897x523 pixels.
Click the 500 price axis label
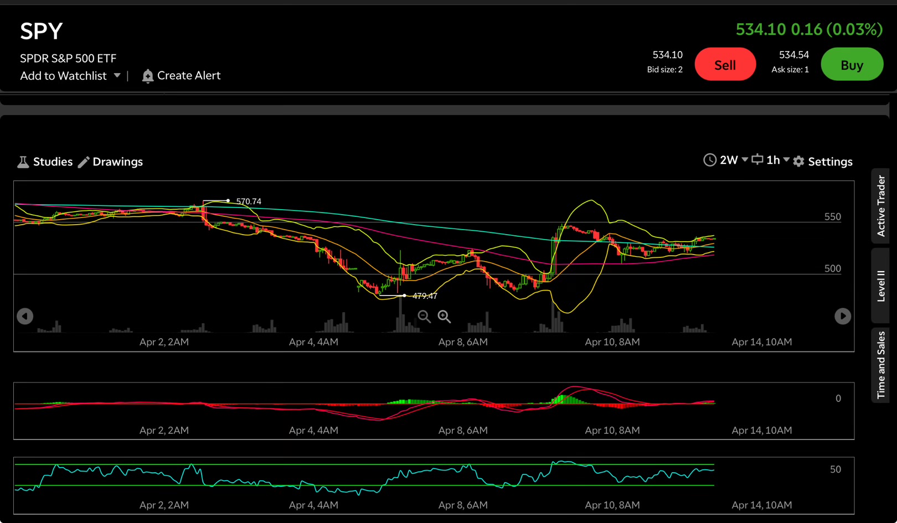833,268
